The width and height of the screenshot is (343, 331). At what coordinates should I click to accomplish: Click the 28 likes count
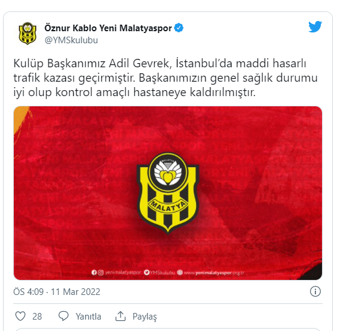37,317
